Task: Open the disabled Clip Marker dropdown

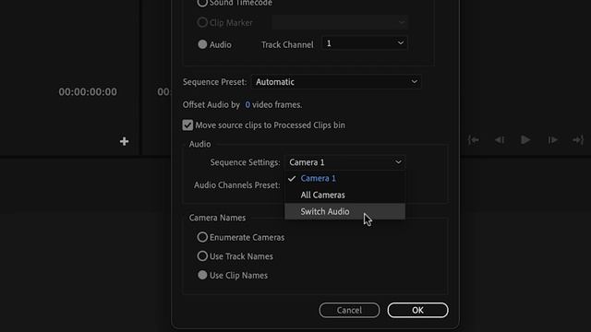Action: [339, 22]
